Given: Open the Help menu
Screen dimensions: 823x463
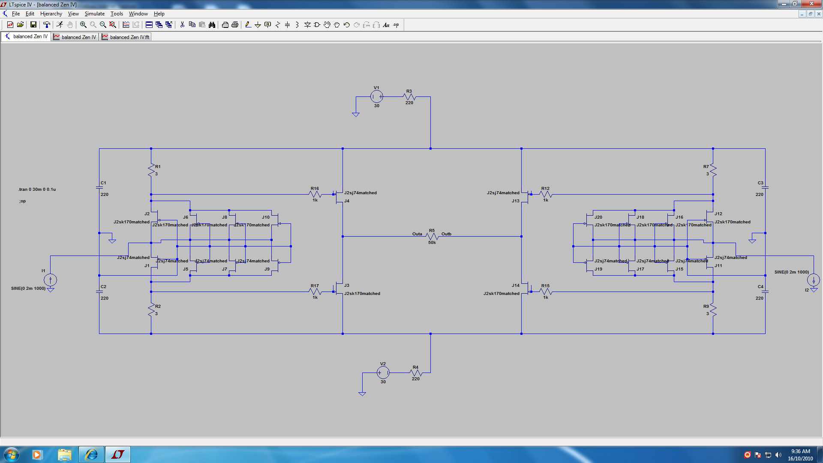Looking at the screenshot, I should coord(159,14).
